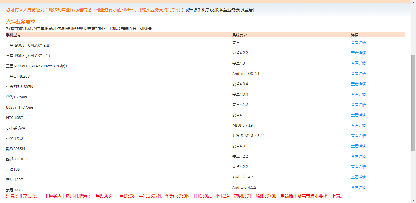This screenshot has height=203, width=416.
Task: Click the 索尼 L39T model name
Action: click(14, 180)
